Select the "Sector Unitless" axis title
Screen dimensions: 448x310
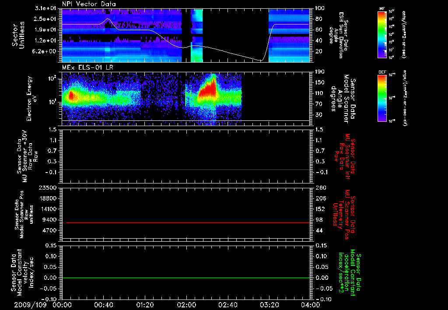(18, 35)
